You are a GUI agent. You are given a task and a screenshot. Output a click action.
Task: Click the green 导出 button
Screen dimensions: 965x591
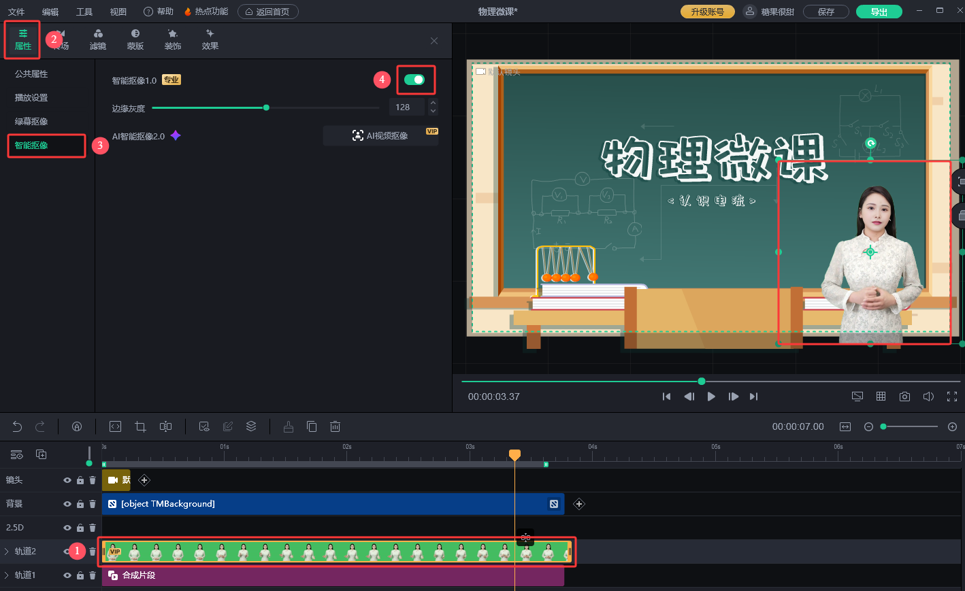[x=879, y=12]
